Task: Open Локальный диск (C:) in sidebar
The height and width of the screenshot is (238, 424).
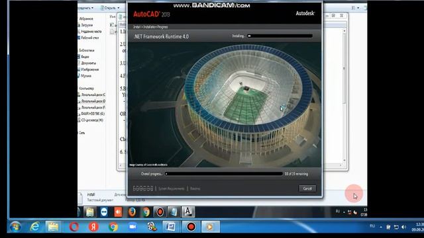Action: click(x=91, y=95)
